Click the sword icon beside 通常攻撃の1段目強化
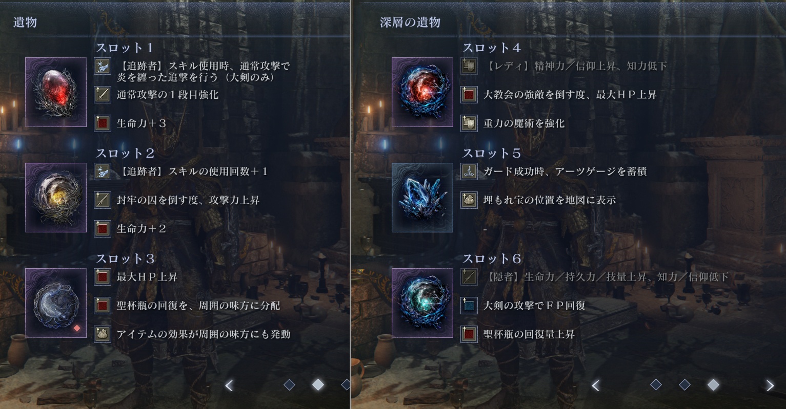This screenshot has height=409, width=786. [x=103, y=95]
